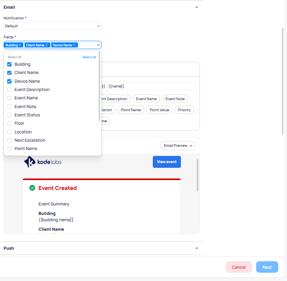
Task: Click the Kode Labs logo in preview
Action: 43,162
